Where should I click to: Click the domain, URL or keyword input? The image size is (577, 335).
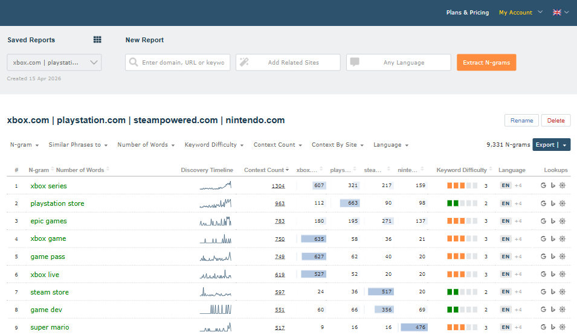pos(178,63)
